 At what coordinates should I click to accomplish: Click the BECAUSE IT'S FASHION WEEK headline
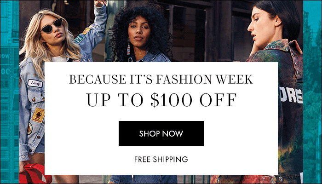coord(161,79)
